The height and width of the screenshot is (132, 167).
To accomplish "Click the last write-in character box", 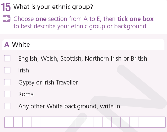I will pos(160,122).
